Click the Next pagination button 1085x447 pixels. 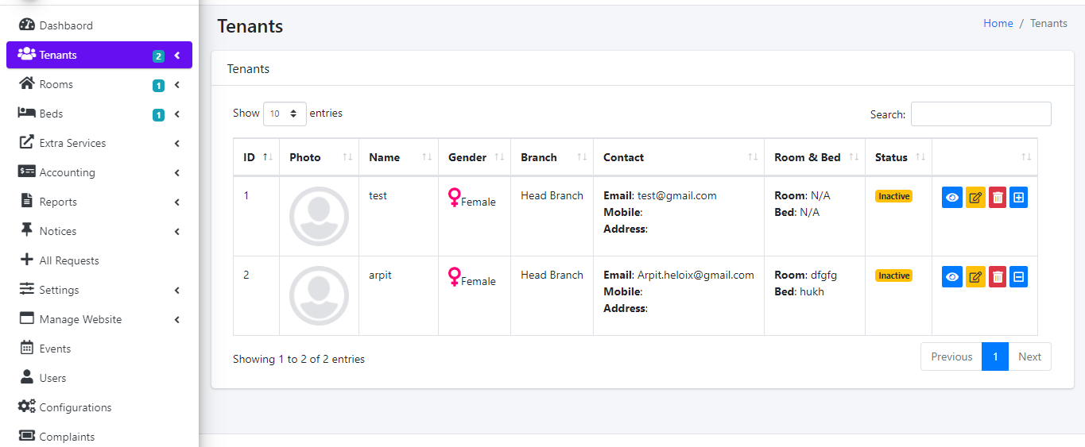pos(1029,356)
